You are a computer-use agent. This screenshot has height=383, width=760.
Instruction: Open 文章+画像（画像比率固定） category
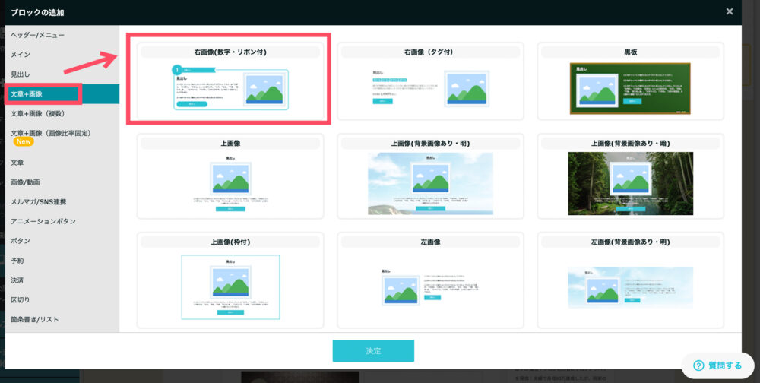pyautogui.click(x=62, y=138)
